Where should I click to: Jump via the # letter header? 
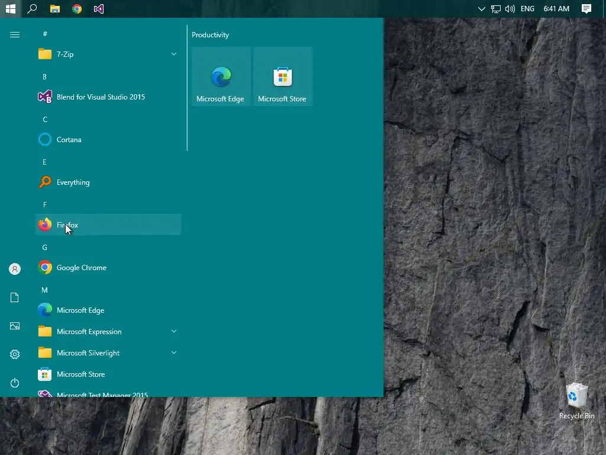click(x=45, y=34)
